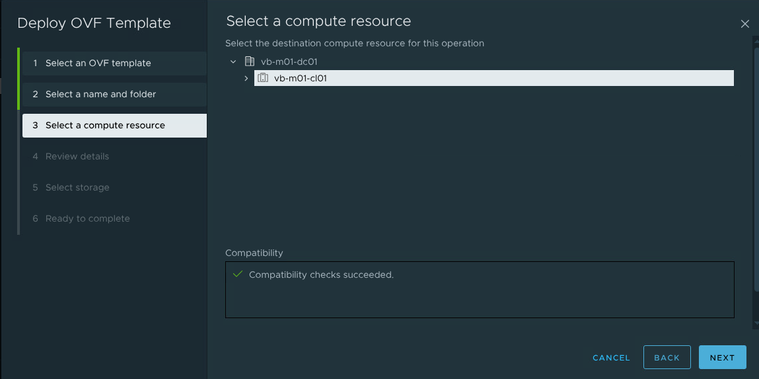Image resolution: width=759 pixels, height=379 pixels.
Task: Close the wizard with the X icon
Action: [745, 24]
